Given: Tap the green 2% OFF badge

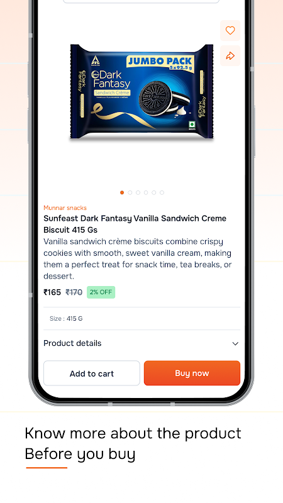Looking at the screenshot, I should pyautogui.click(x=101, y=292).
